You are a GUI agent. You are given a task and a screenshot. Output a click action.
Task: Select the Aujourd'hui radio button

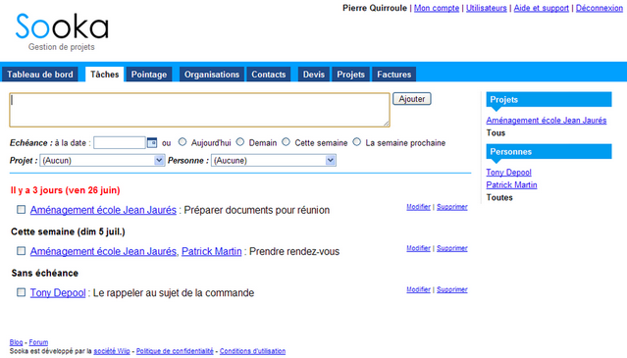point(183,142)
